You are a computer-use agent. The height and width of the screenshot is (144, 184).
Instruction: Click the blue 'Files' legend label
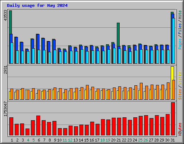(180, 29)
